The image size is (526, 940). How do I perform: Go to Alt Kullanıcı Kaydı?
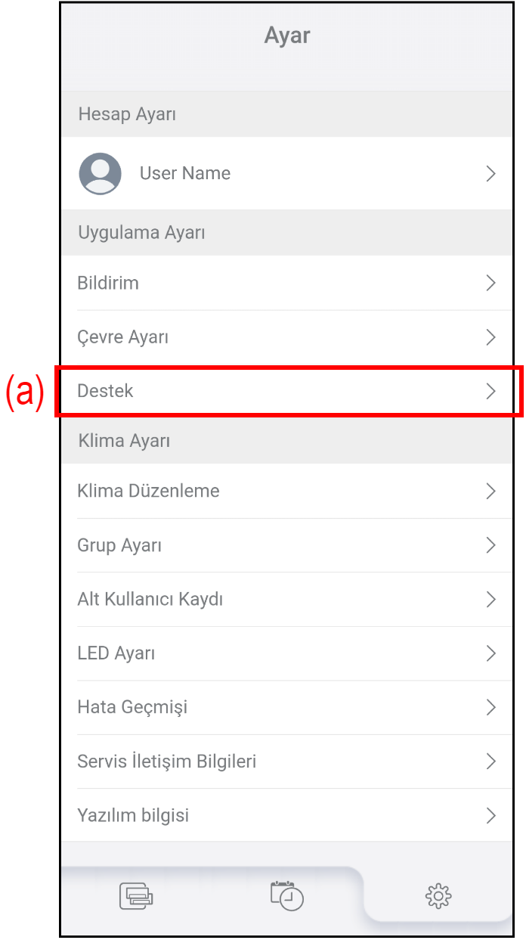click(x=150, y=600)
